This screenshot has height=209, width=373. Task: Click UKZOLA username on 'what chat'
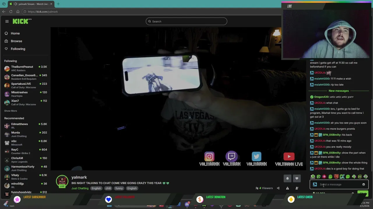click(x=319, y=103)
